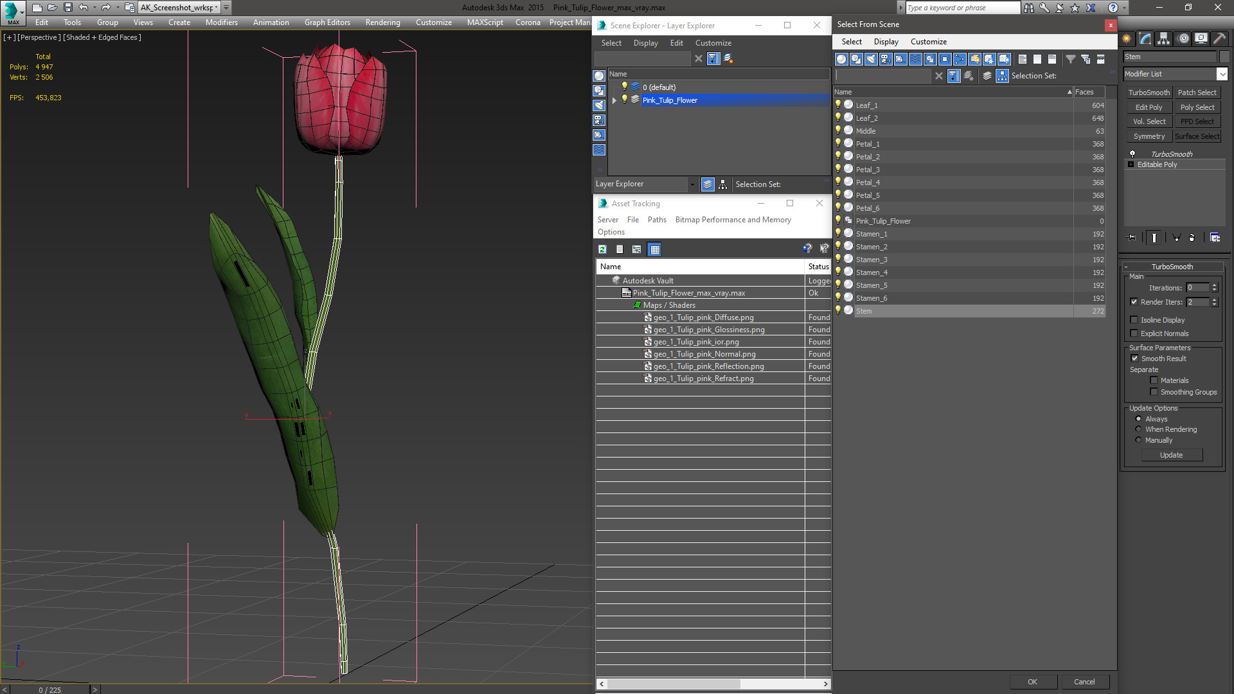The width and height of the screenshot is (1234, 694).
Task: Click the refresh icon in Asset Tracking
Action: coord(602,249)
